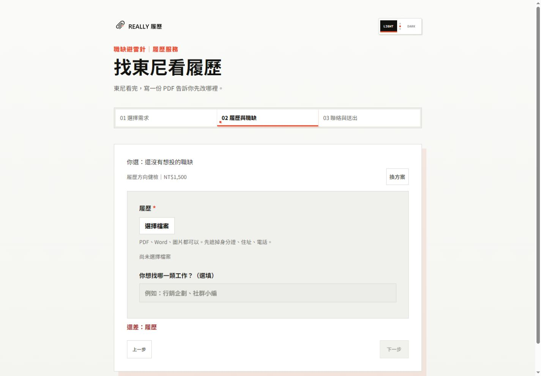Switch theme to LIGHT mode
The width and height of the screenshot is (541, 376).
coord(388,26)
